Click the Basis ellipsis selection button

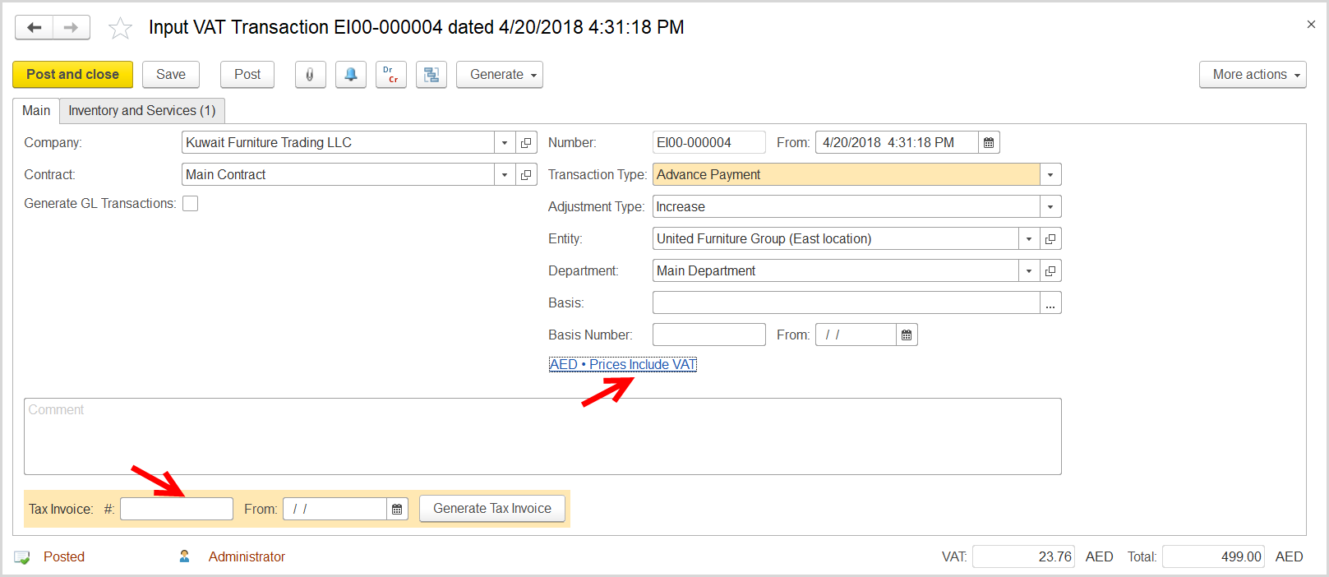tap(1050, 302)
